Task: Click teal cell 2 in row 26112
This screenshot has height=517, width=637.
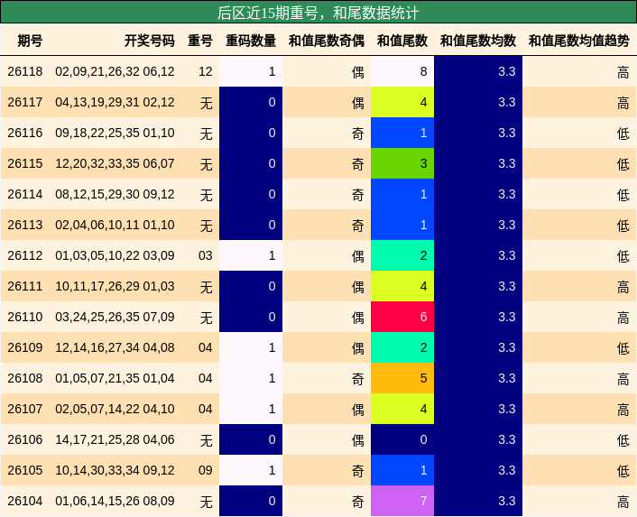Action: (x=402, y=255)
